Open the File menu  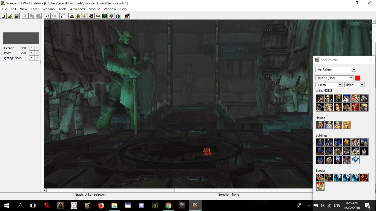(x=4, y=9)
